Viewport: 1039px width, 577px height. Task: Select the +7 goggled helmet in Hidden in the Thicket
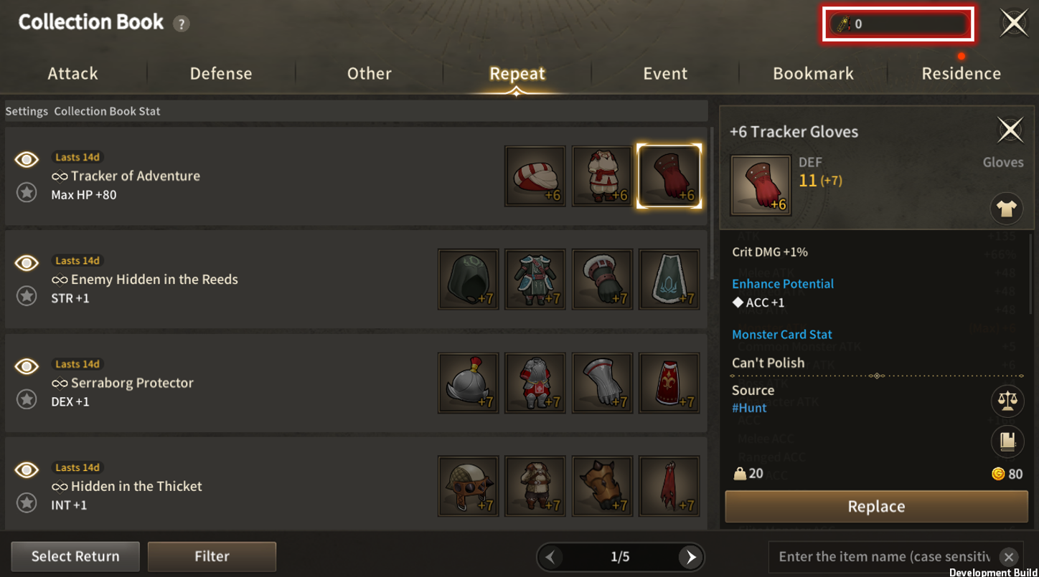coord(469,486)
